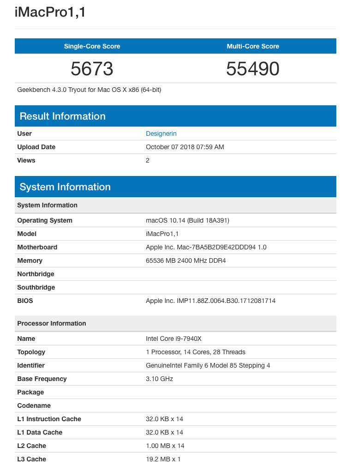Click the Views row label
The width and height of the screenshot is (352, 472).
point(26,160)
